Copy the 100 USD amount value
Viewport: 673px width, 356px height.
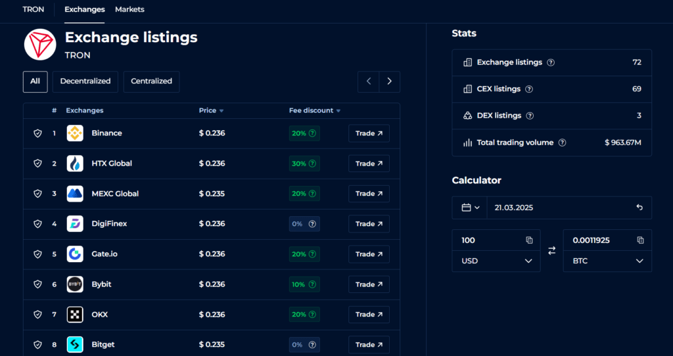click(x=529, y=240)
